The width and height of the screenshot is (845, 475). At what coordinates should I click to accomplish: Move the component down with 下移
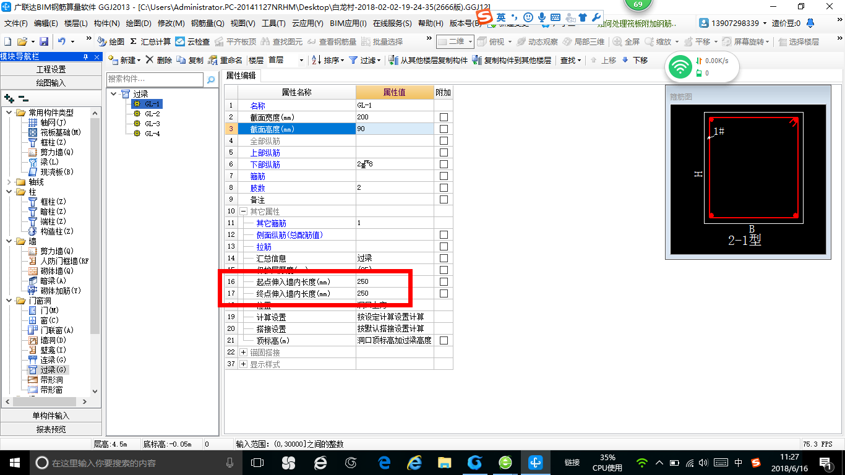coord(635,60)
